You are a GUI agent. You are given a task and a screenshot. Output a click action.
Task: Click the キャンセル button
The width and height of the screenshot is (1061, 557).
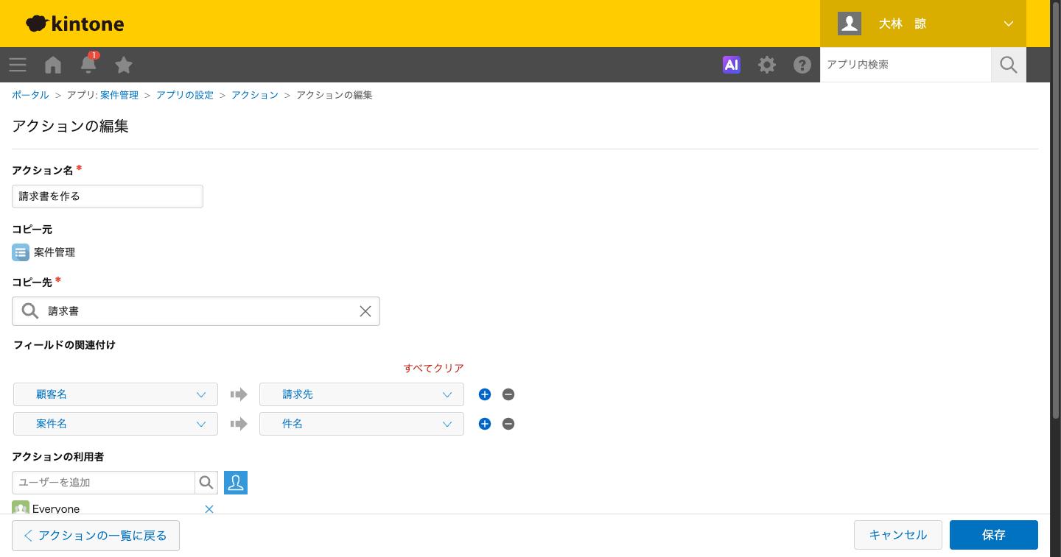(898, 535)
